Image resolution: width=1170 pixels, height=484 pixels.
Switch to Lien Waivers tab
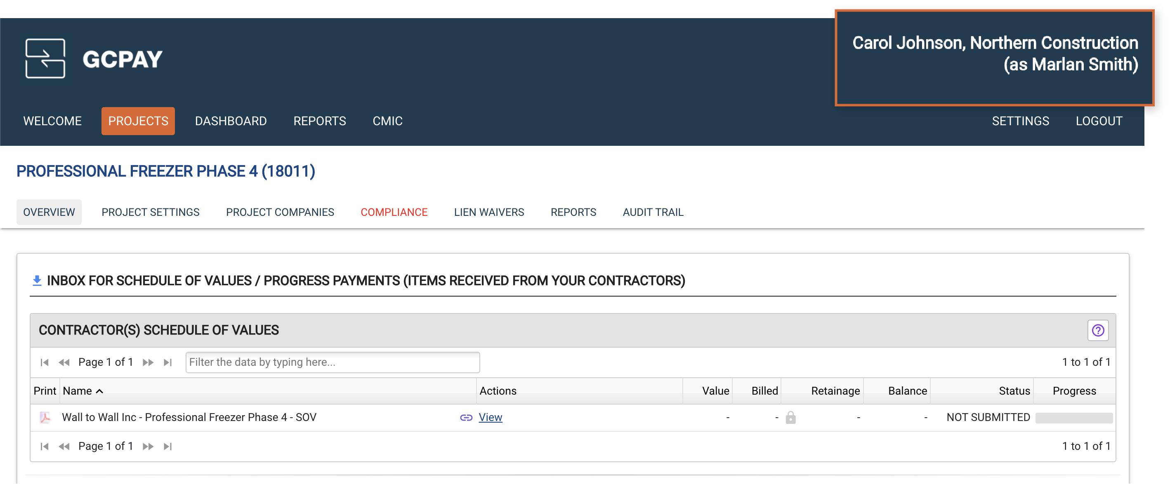489,212
